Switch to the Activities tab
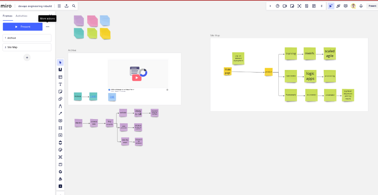The width and height of the screenshot is (378, 195). pyautogui.click(x=21, y=16)
